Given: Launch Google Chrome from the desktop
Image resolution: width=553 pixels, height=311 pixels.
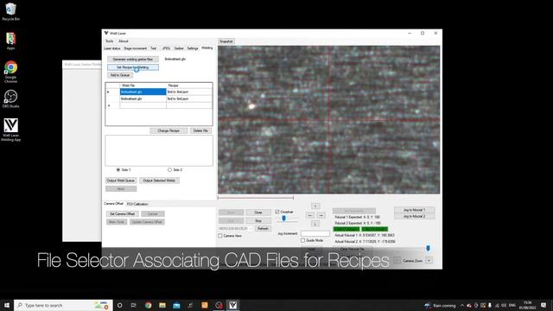Looking at the screenshot, I should (10, 72).
